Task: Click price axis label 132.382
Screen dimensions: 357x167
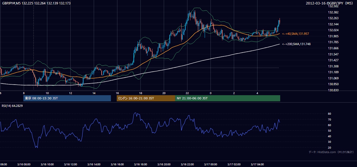Action: 333,12
